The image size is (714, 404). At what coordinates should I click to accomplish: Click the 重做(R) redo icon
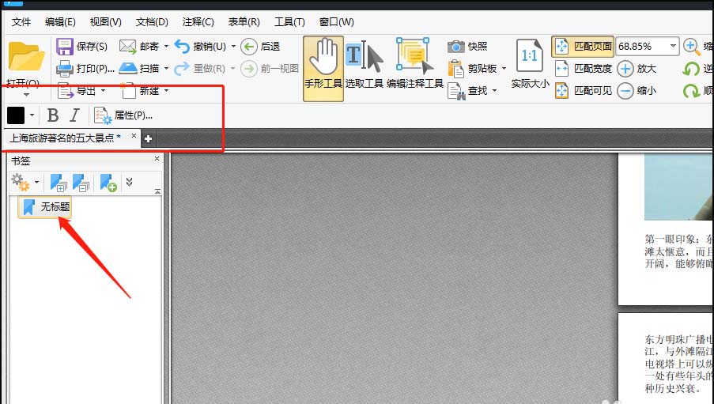(182, 69)
